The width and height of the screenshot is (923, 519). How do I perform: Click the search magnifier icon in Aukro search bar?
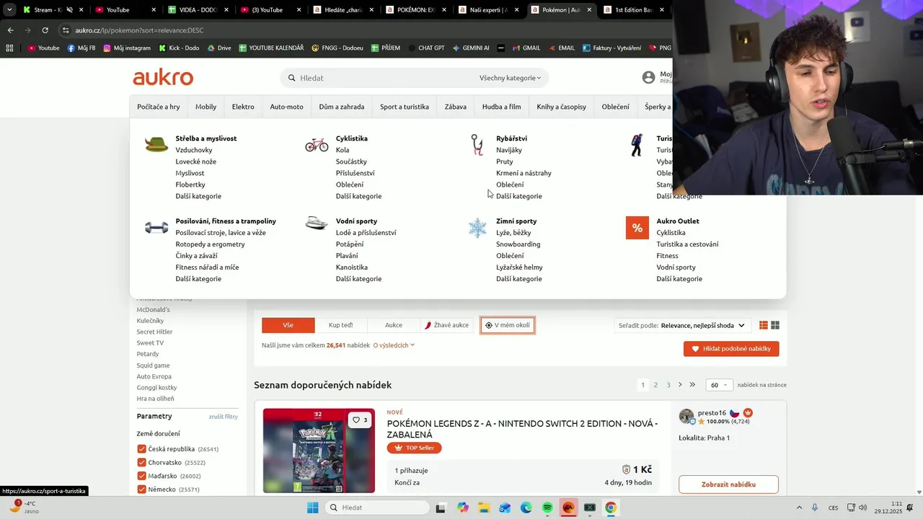coord(292,78)
